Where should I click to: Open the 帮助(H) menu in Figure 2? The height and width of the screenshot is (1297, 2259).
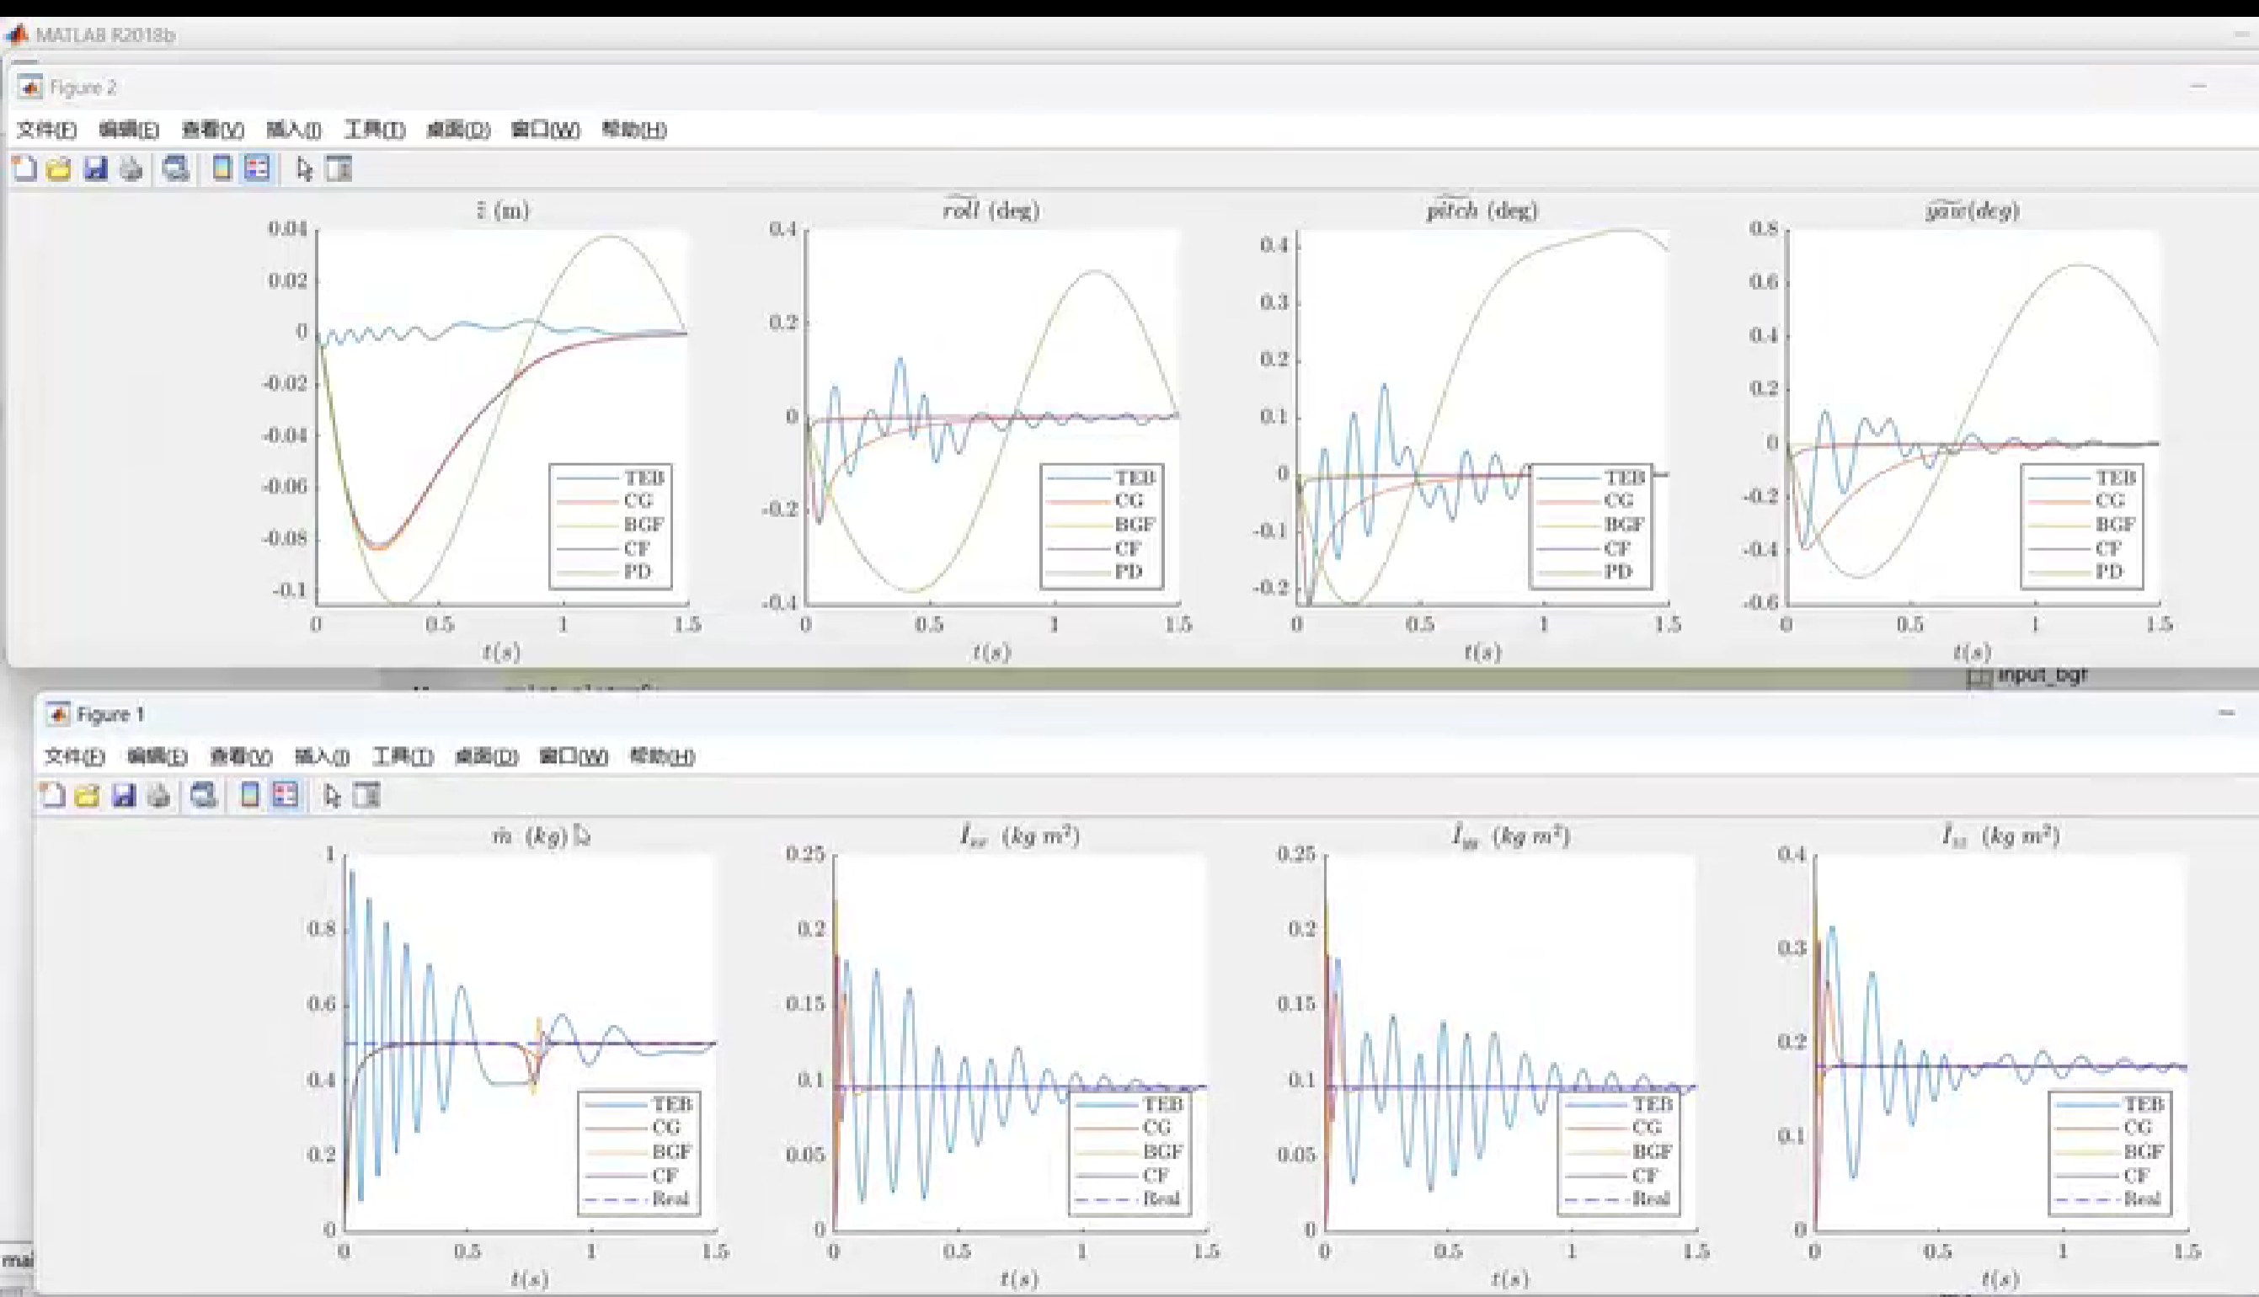click(x=633, y=130)
